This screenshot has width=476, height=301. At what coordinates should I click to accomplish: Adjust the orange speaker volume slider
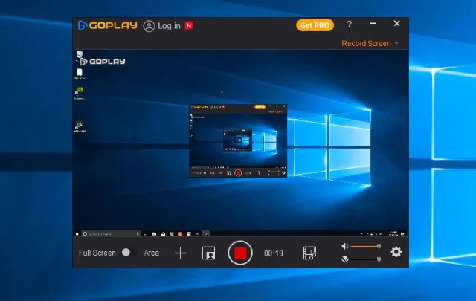click(366, 247)
